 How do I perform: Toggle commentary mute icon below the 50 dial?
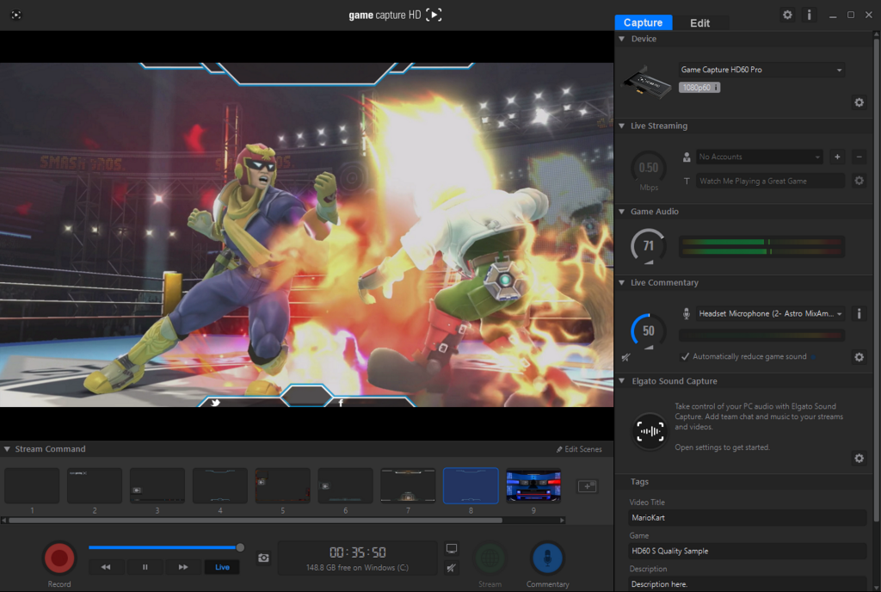tap(626, 357)
